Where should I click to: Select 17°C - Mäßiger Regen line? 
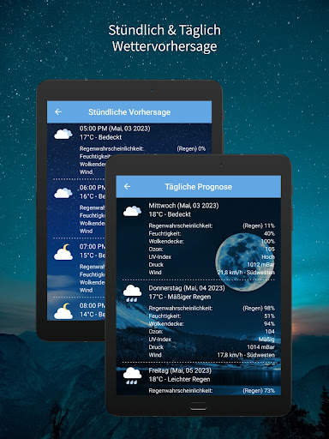[x=180, y=297]
